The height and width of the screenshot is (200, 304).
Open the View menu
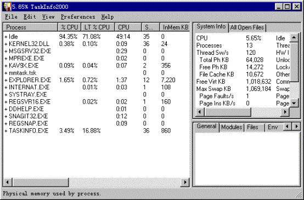click(48, 17)
